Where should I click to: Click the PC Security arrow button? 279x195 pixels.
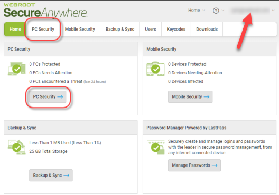tap(48, 96)
